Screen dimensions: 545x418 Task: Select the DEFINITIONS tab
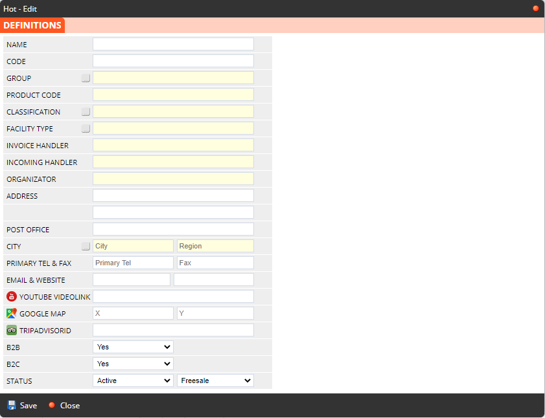pos(32,25)
